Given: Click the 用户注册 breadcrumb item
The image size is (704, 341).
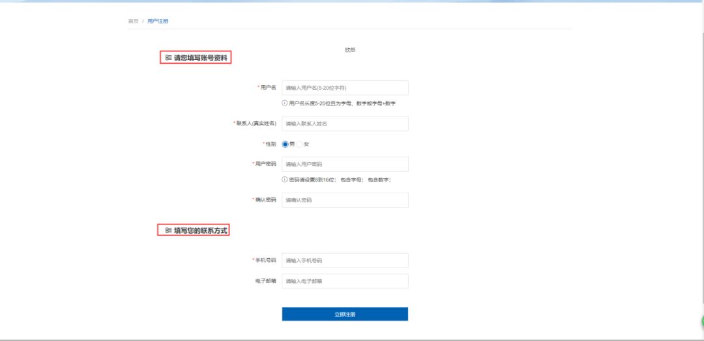Looking at the screenshot, I should click(158, 21).
